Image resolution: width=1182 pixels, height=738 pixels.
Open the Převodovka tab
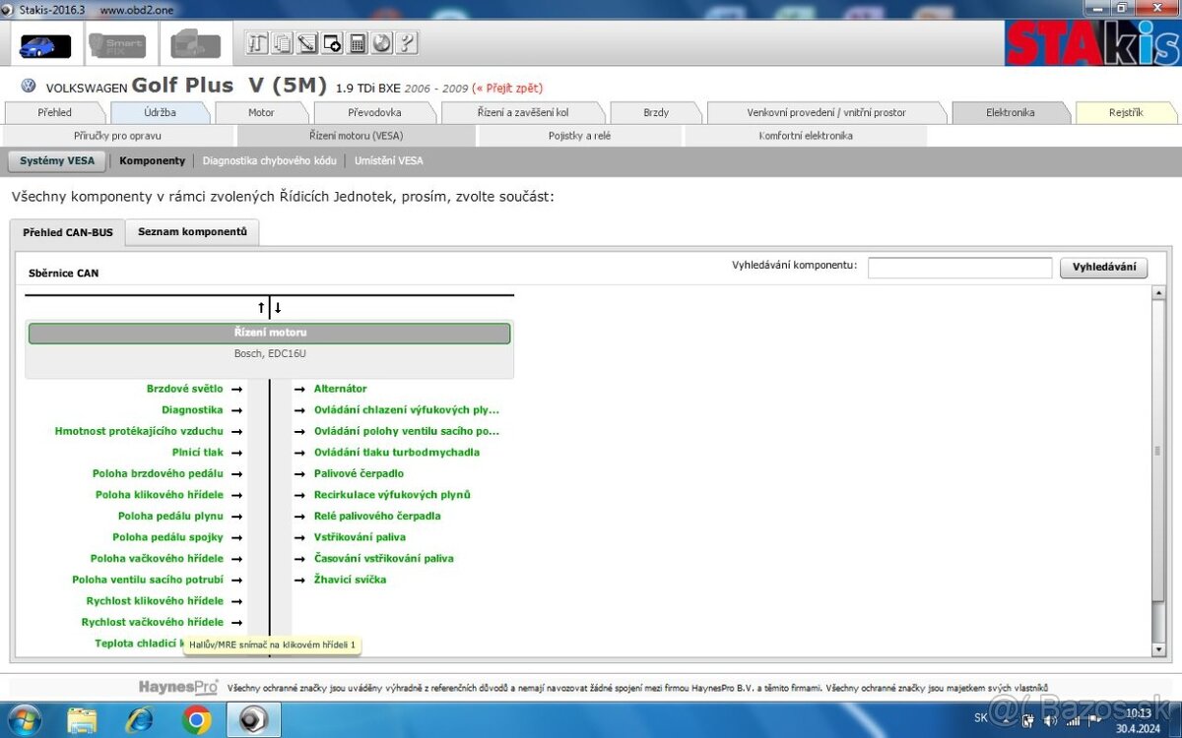click(x=374, y=112)
